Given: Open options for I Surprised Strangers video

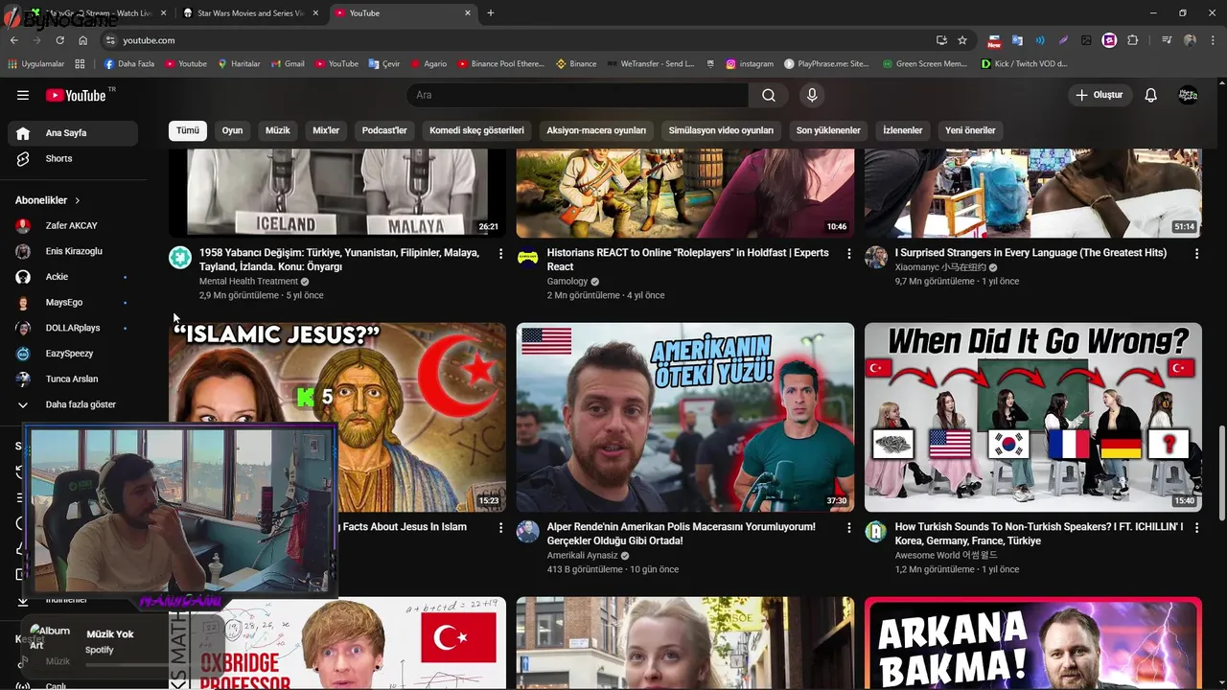Looking at the screenshot, I should click(x=1196, y=254).
